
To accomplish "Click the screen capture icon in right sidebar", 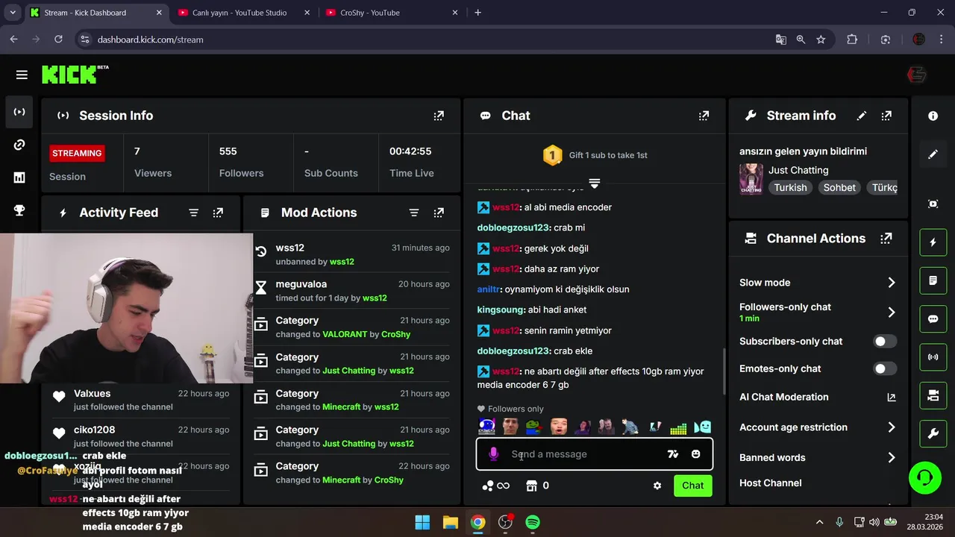I will (x=933, y=204).
